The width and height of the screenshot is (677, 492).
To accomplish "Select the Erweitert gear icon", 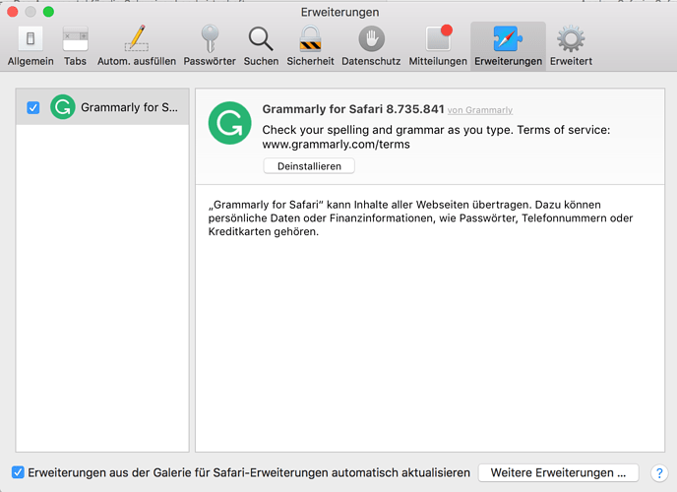I will [x=571, y=38].
